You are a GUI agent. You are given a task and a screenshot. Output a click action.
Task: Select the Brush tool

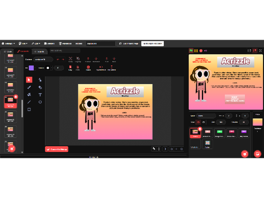coord(29,87)
